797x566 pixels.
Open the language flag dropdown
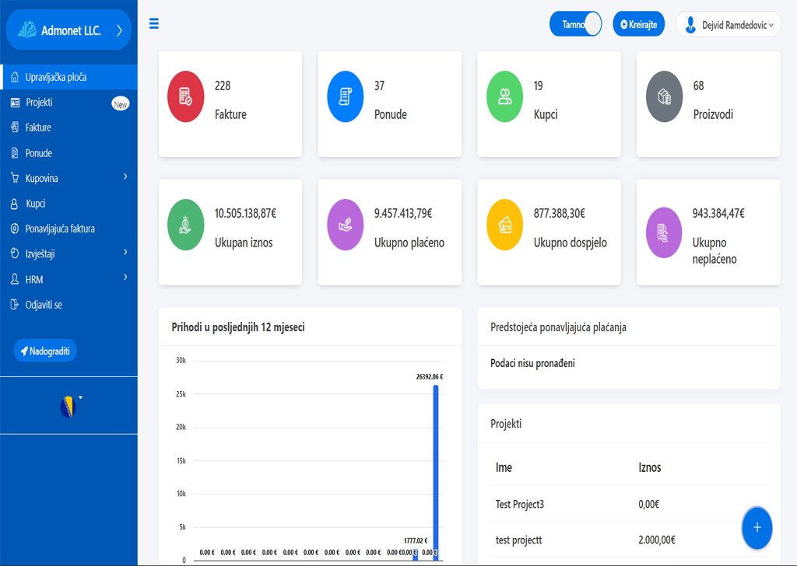click(x=70, y=406)
